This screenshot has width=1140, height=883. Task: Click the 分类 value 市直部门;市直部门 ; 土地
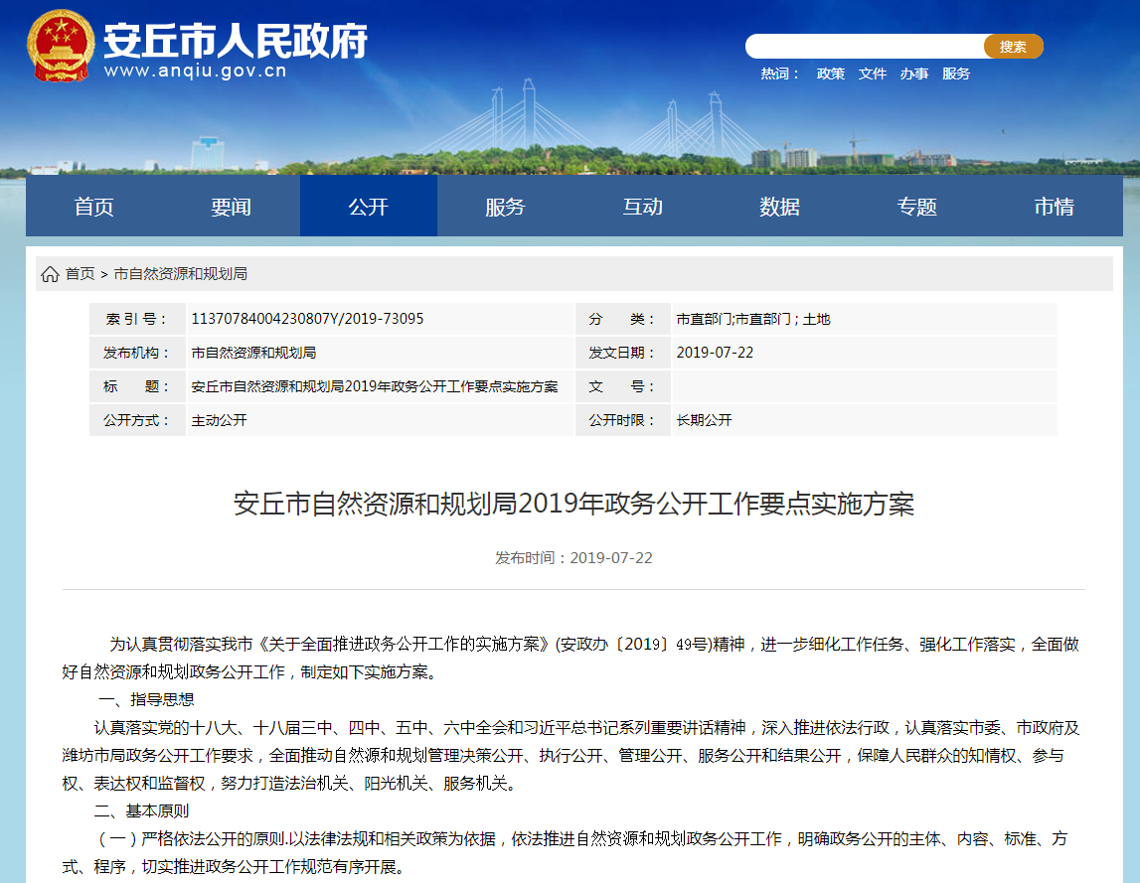[753, 319]
